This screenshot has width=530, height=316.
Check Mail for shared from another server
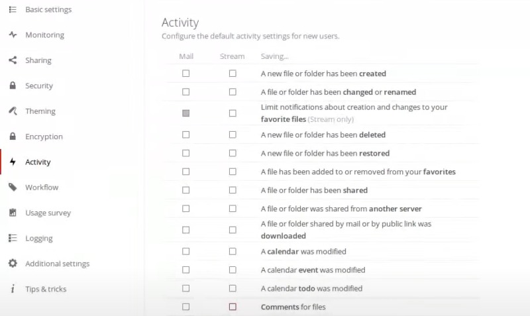coord(186,209)
